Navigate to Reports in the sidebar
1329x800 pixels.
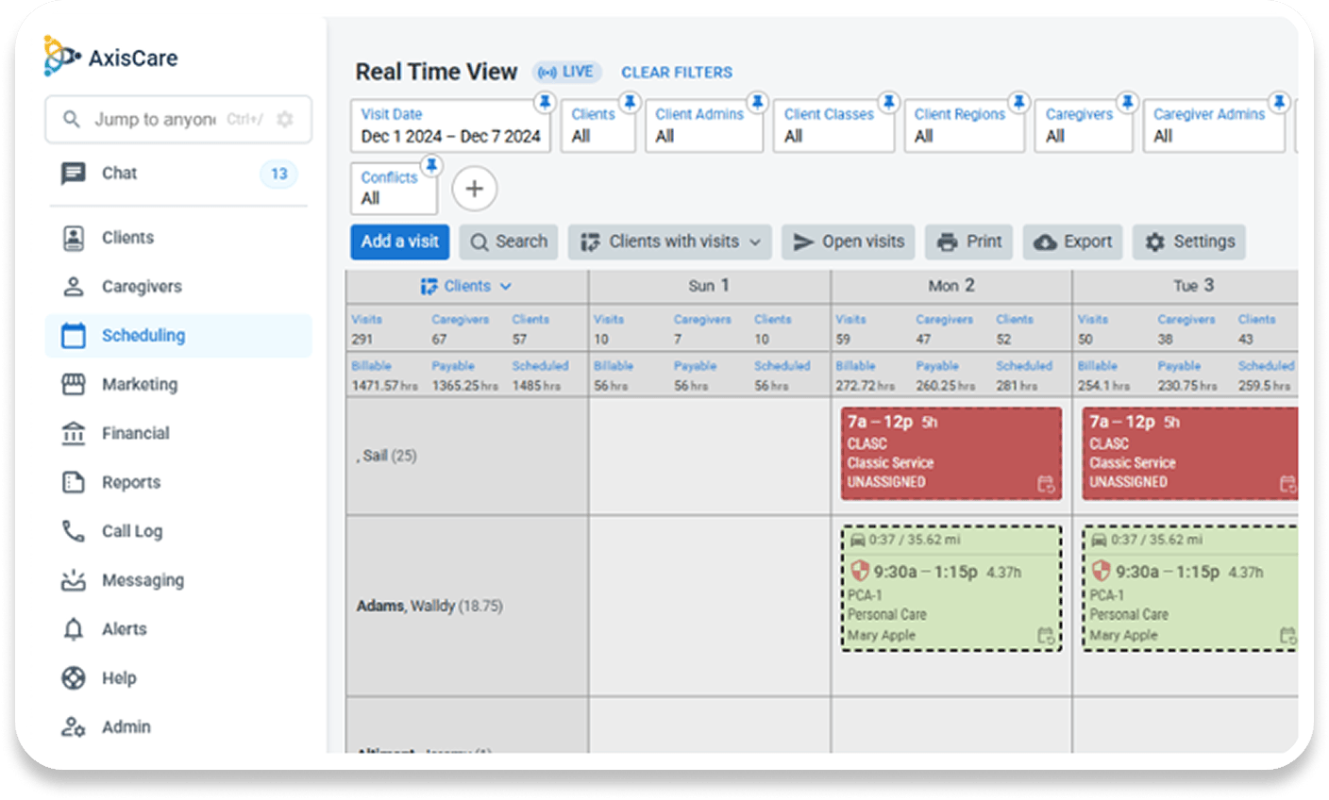point(131,482)
